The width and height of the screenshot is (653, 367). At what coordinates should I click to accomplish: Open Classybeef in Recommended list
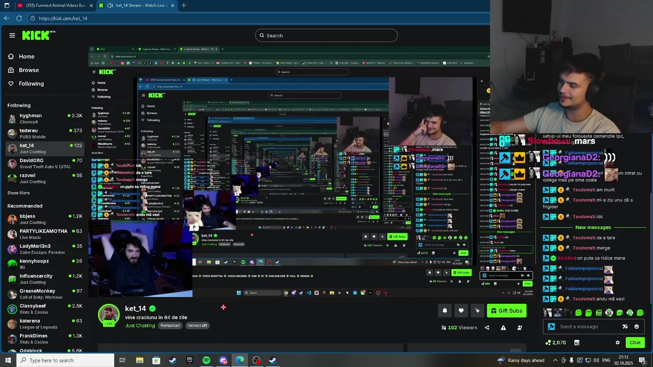tap(44, 309)
